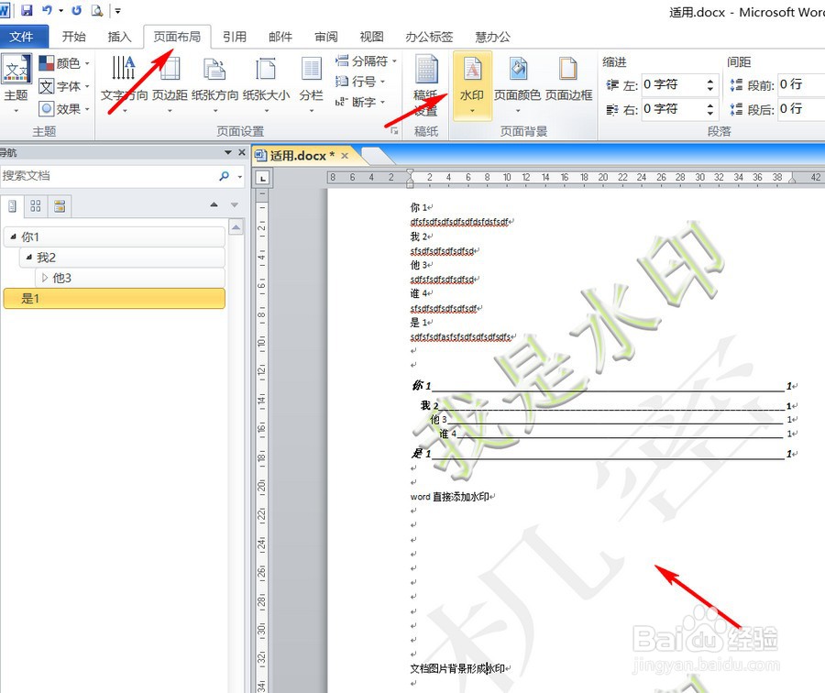Viewport: 825px width, 693px height.
Task: Switch to the 开始 ribbon tab
Action: 73,37
